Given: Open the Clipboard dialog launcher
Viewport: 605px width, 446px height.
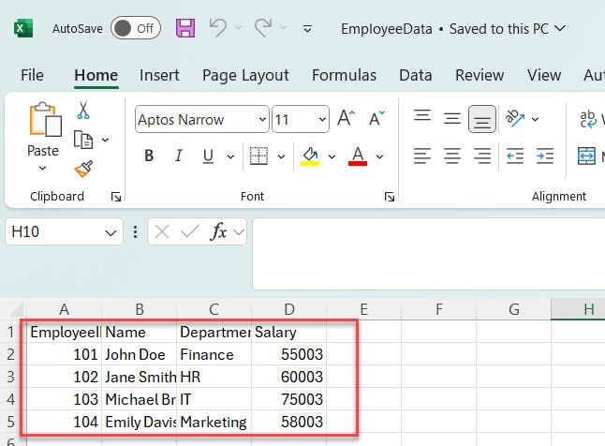Looking at the screenshot, I should [116, 197].
